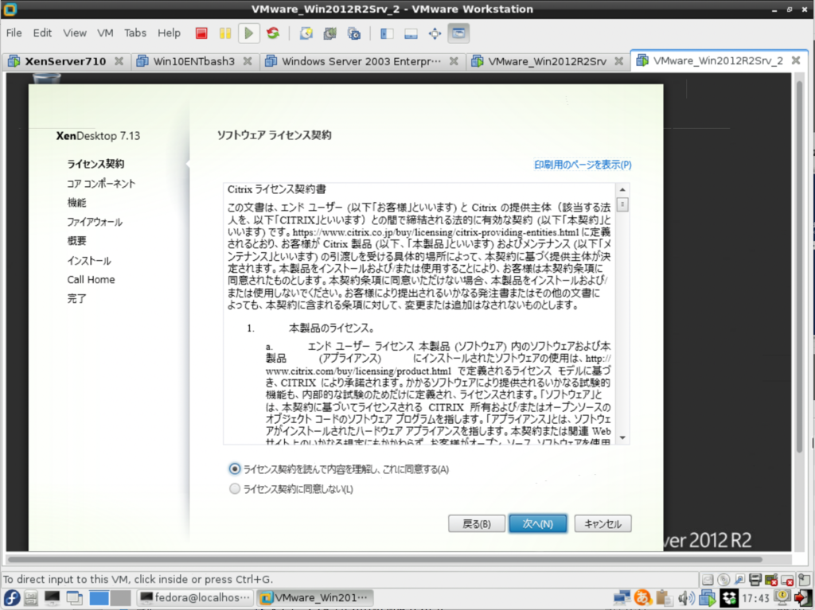Click the green Power On play icon
This screenshot has height=610, width=815.
coord(249,33)
